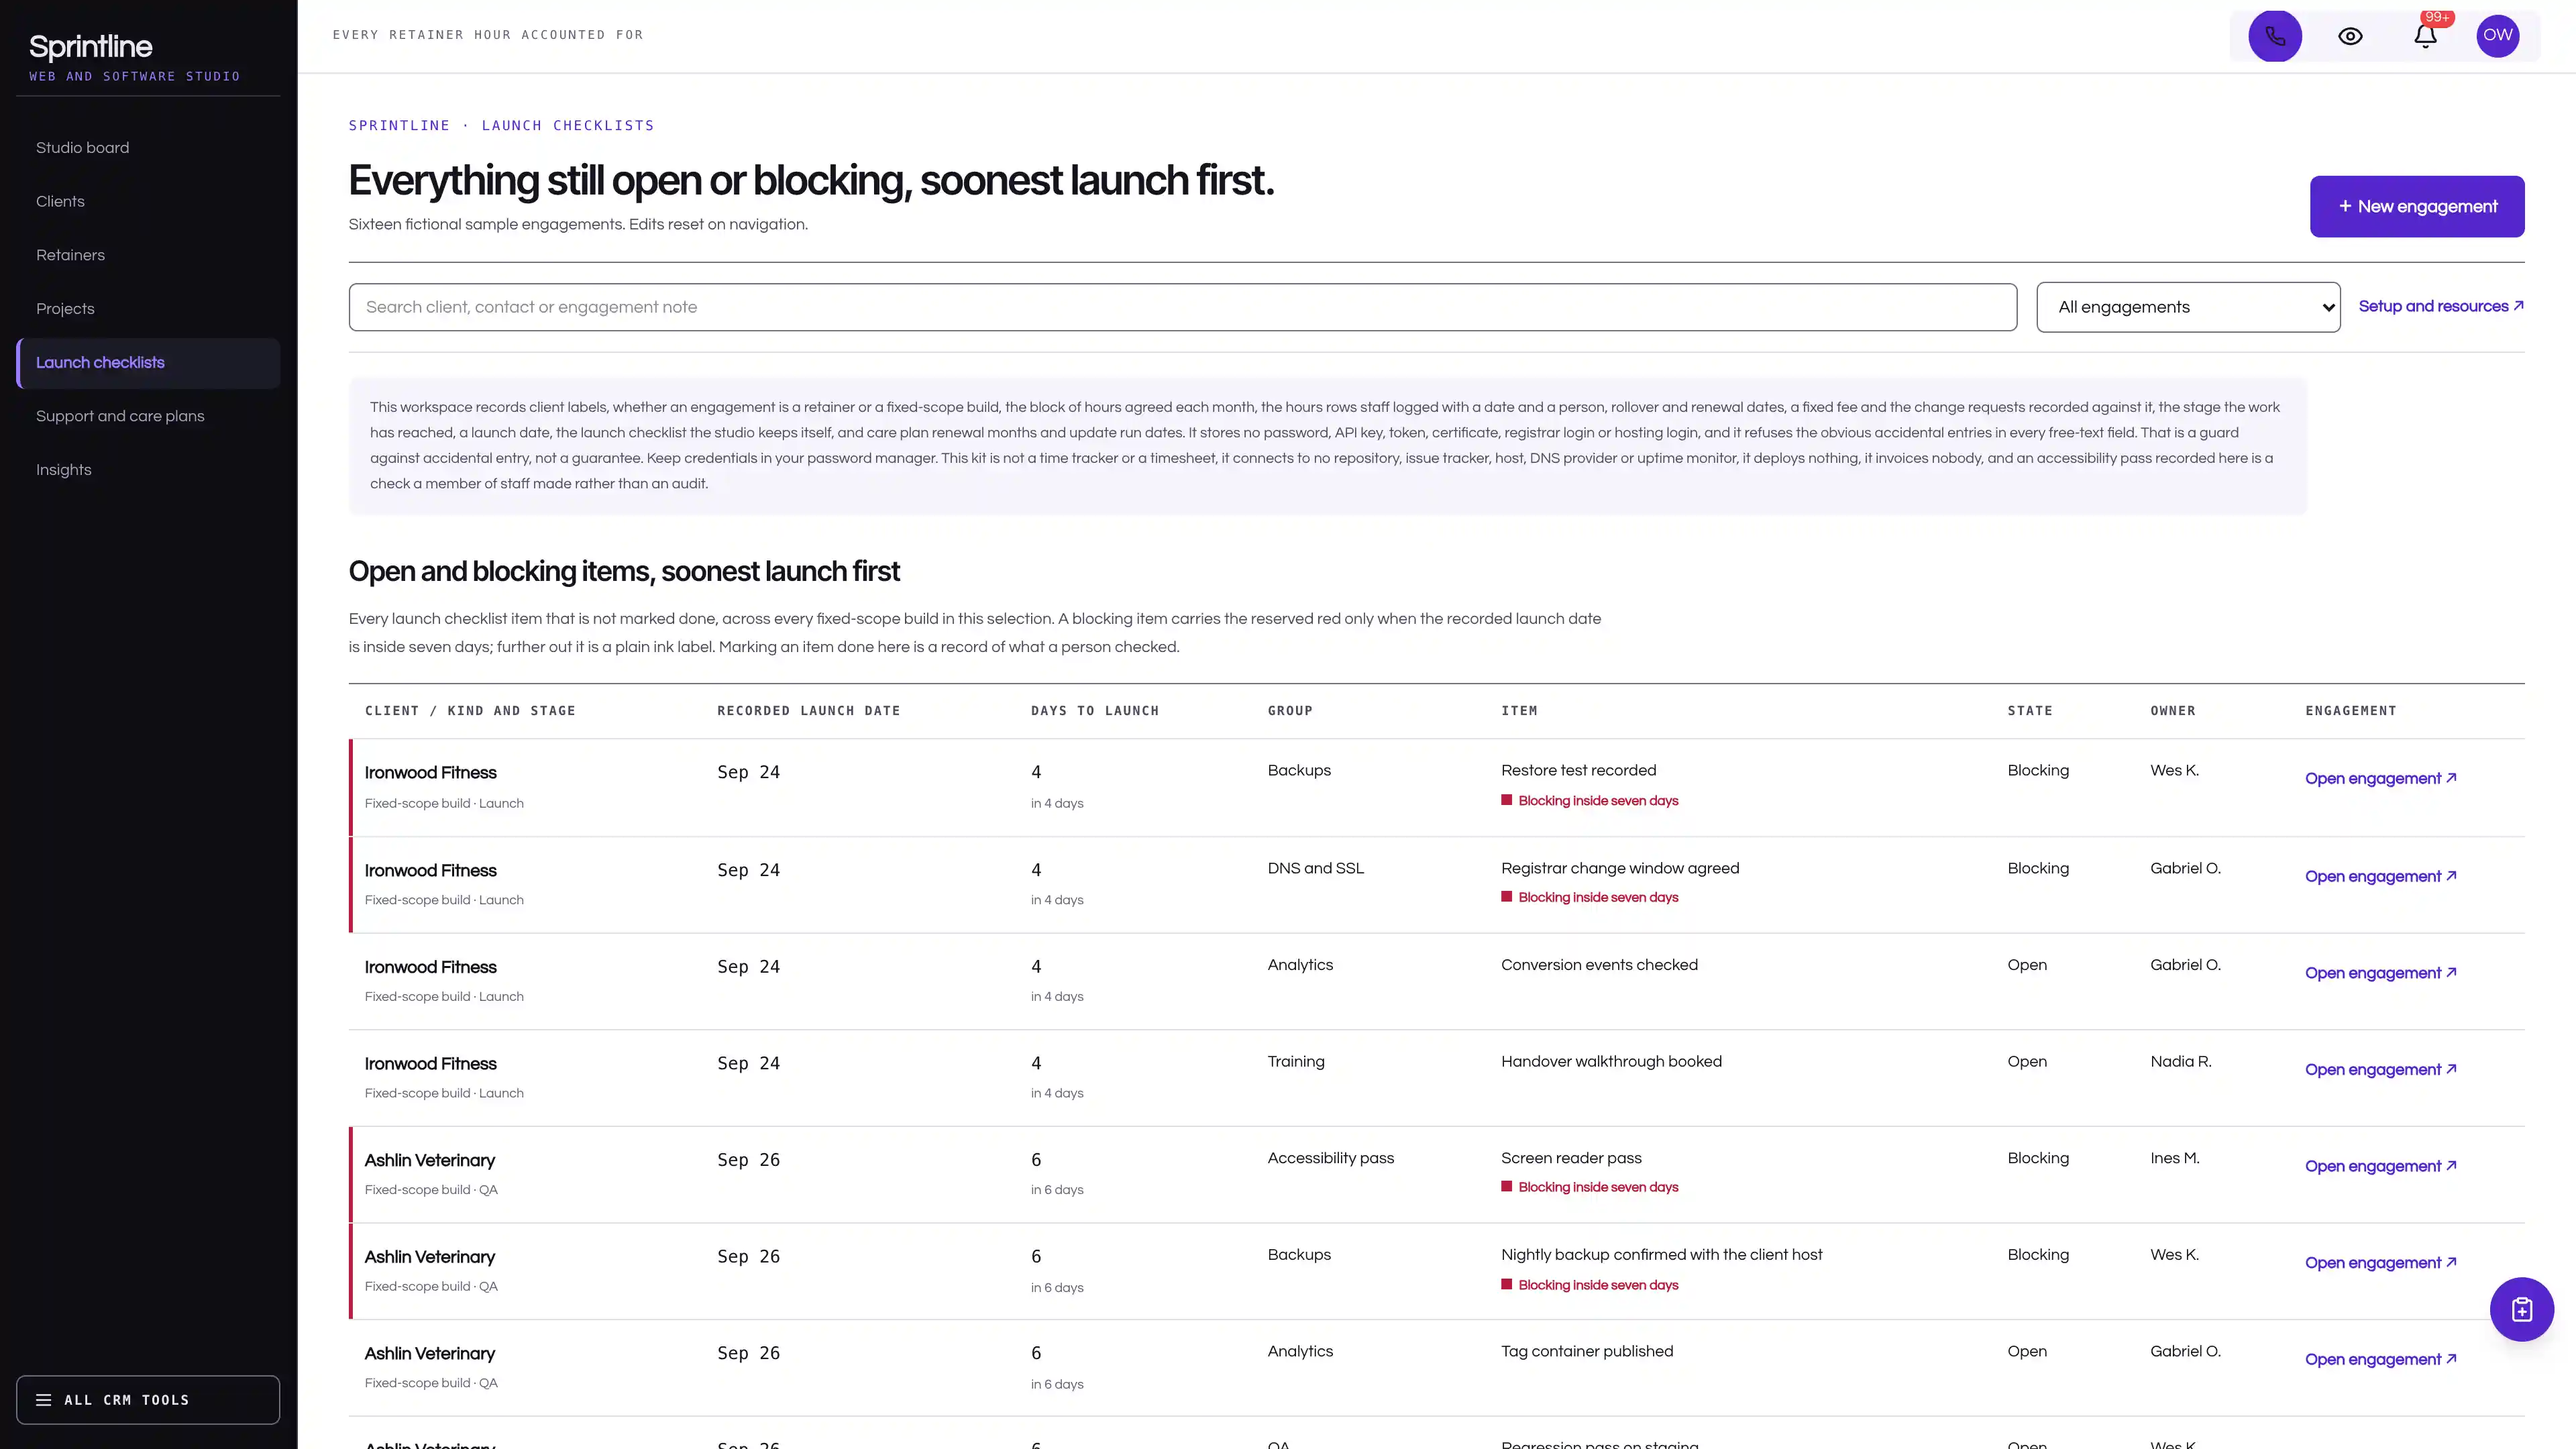2576x1449 pixels.
Task: Click the phone call icon in header
Action: [x=2275, y=36]
